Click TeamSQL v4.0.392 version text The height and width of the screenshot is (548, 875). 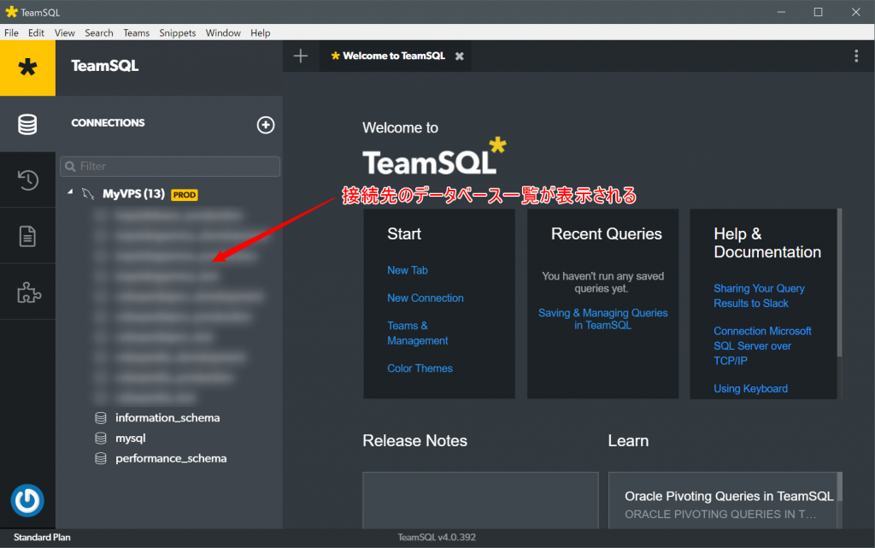coord(437,538)
